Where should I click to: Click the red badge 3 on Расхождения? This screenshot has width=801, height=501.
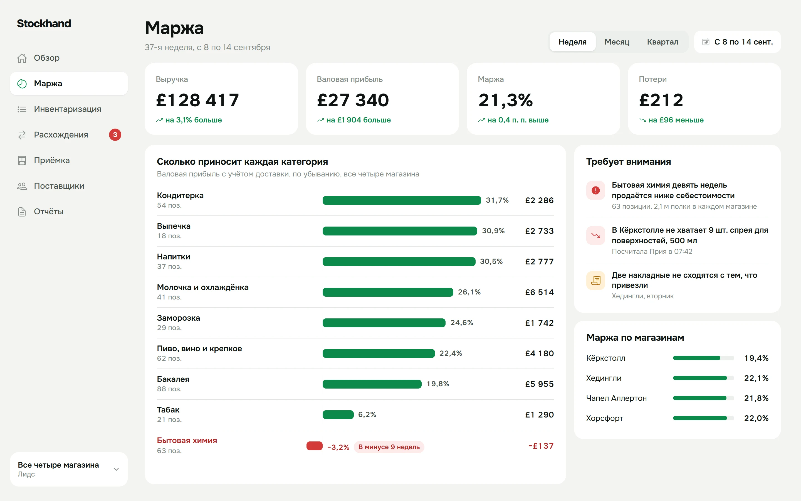[115, 134]
